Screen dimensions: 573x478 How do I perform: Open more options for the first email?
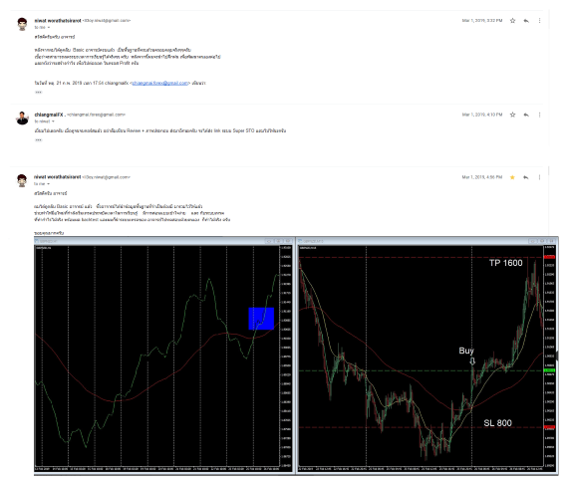[539, 21]
